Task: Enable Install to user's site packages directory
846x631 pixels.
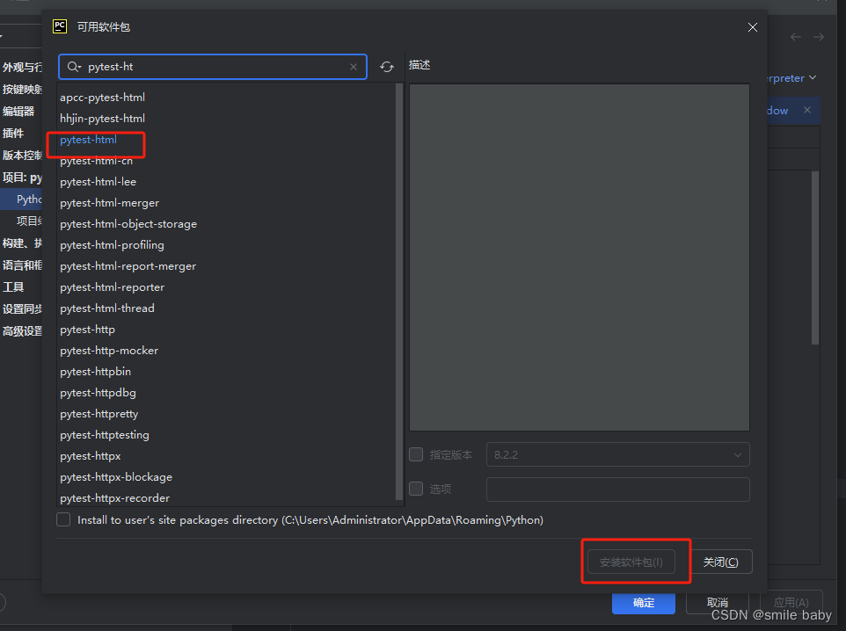Action: 63,519
